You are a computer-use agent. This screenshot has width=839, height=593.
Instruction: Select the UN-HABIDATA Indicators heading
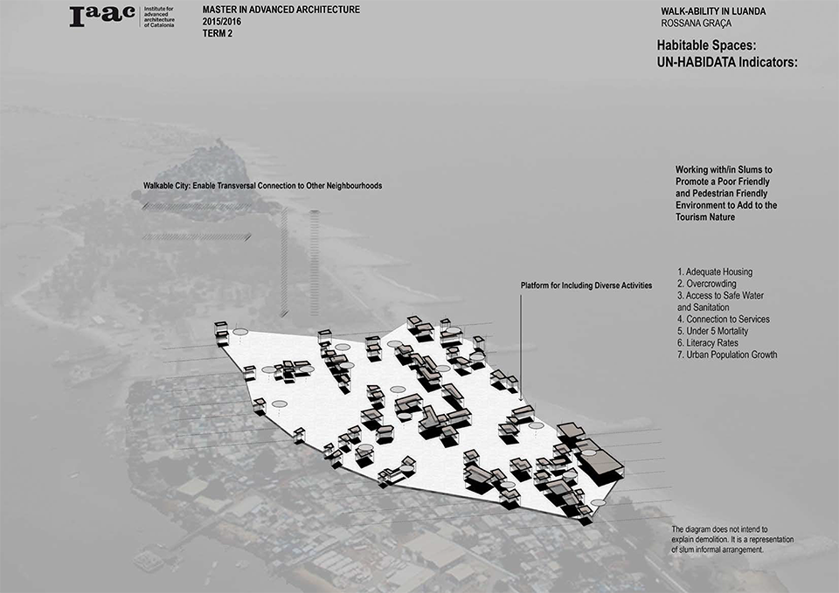pyautogui.click(x=727, y=63)
